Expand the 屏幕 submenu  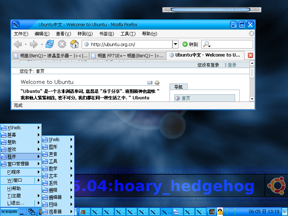click(21, 135)
